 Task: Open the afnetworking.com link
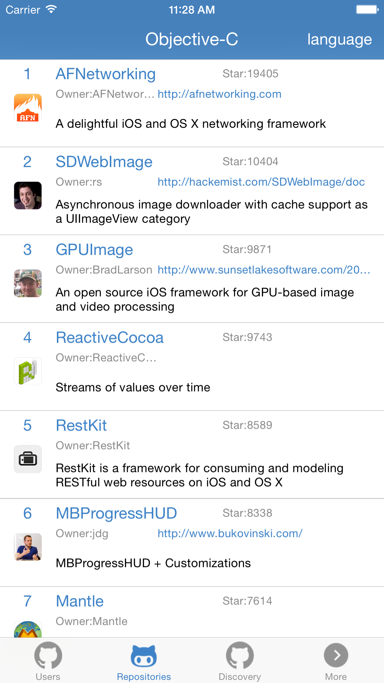[220, 94]
